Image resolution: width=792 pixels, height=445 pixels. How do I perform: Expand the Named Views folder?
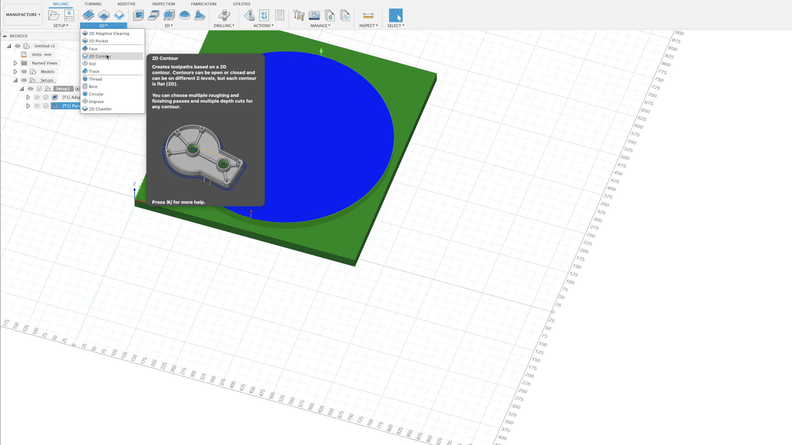[15, 63]
